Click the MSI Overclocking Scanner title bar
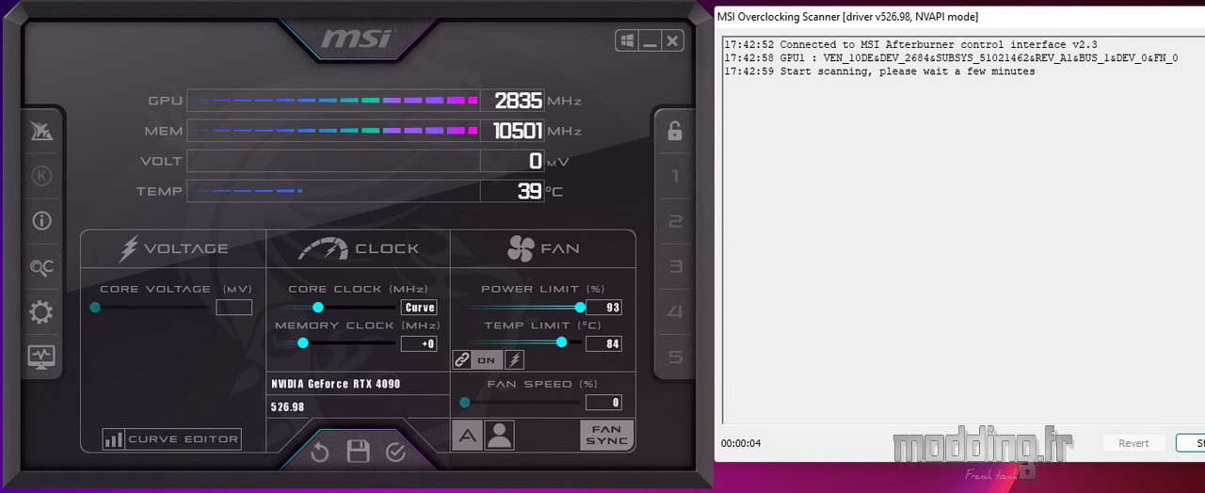 point(959,16)
